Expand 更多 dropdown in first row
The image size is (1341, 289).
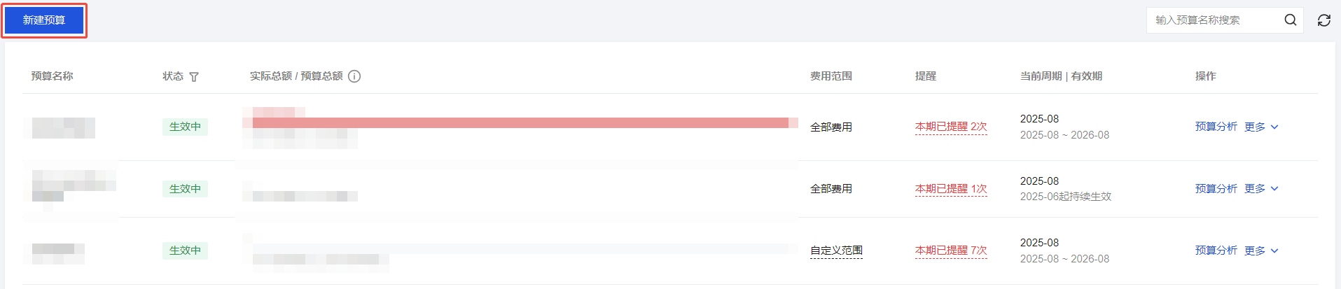(1261, 127)
